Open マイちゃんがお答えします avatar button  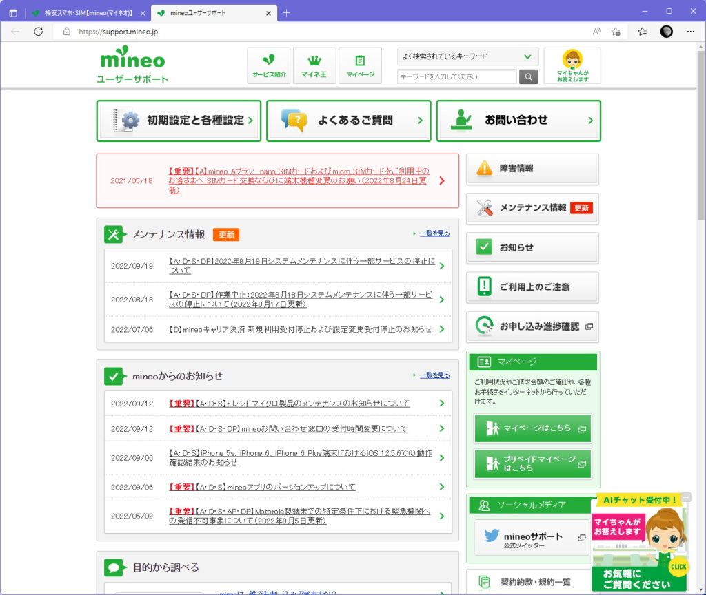(x=572, y=65)
